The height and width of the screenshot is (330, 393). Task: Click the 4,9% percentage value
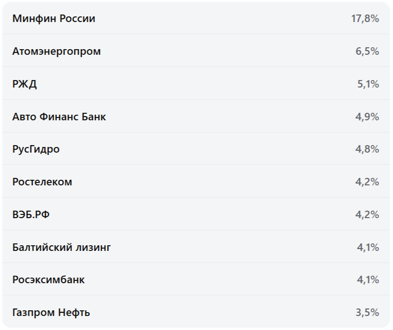[367, 117]
